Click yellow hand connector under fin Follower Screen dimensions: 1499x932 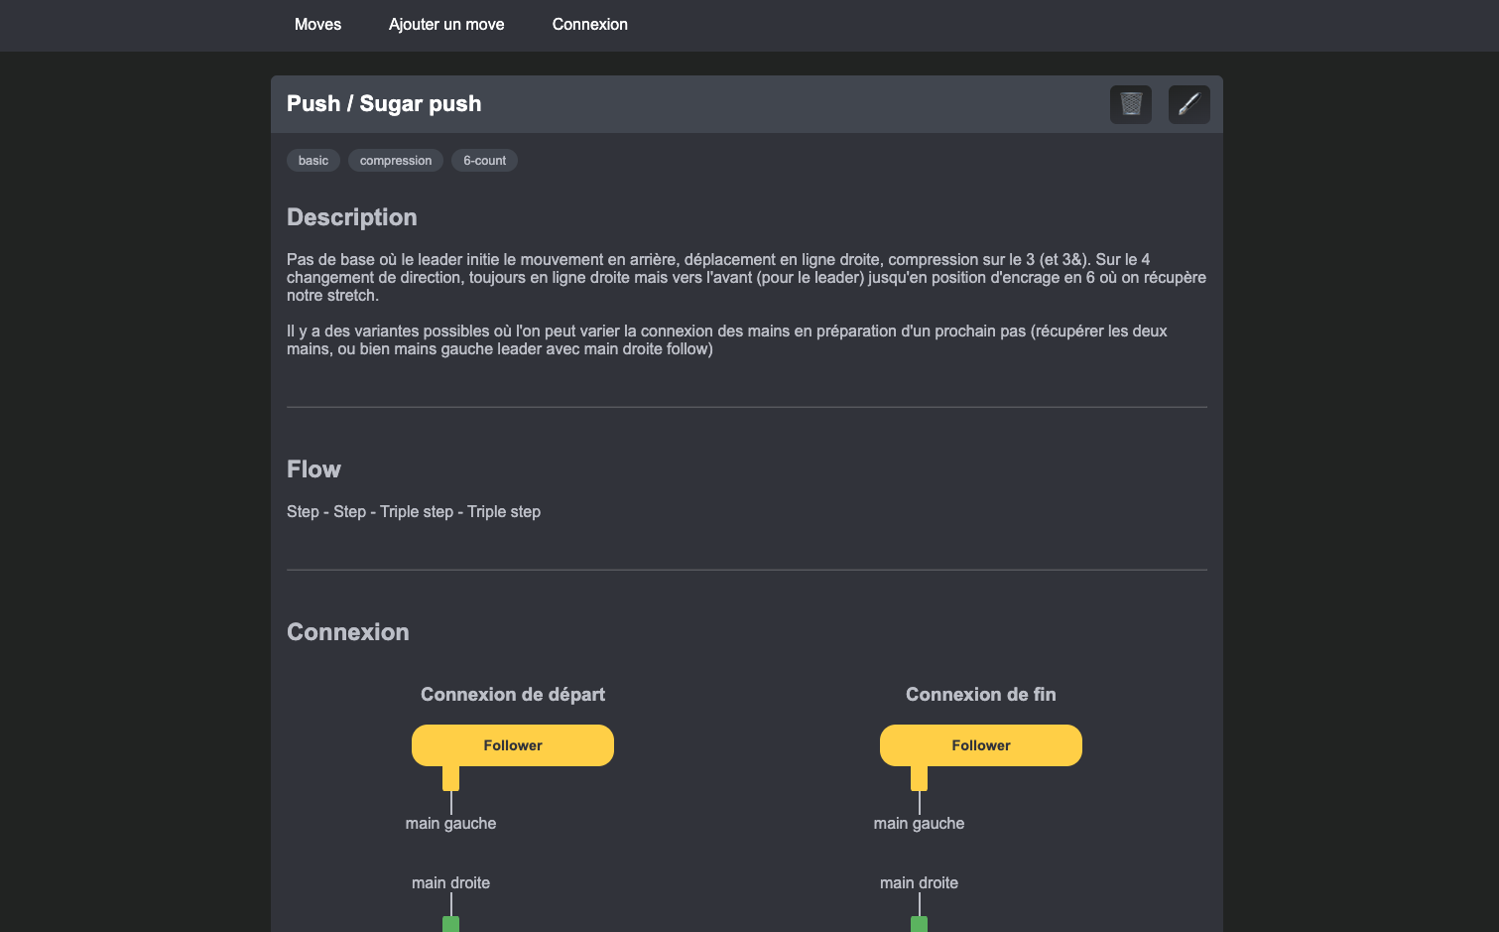(x=920, y=778)
